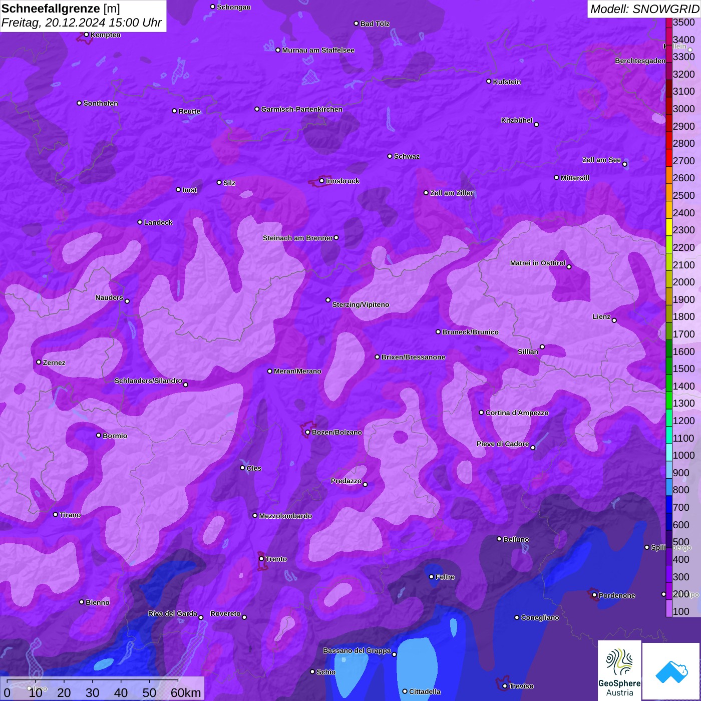
Task: Click the Pieve di Cadore label
Action: [503, 444]
